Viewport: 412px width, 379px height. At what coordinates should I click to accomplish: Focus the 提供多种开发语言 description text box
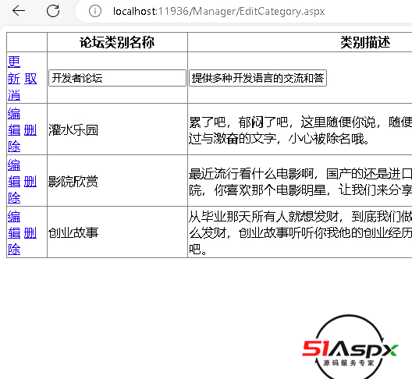point(257,78)
